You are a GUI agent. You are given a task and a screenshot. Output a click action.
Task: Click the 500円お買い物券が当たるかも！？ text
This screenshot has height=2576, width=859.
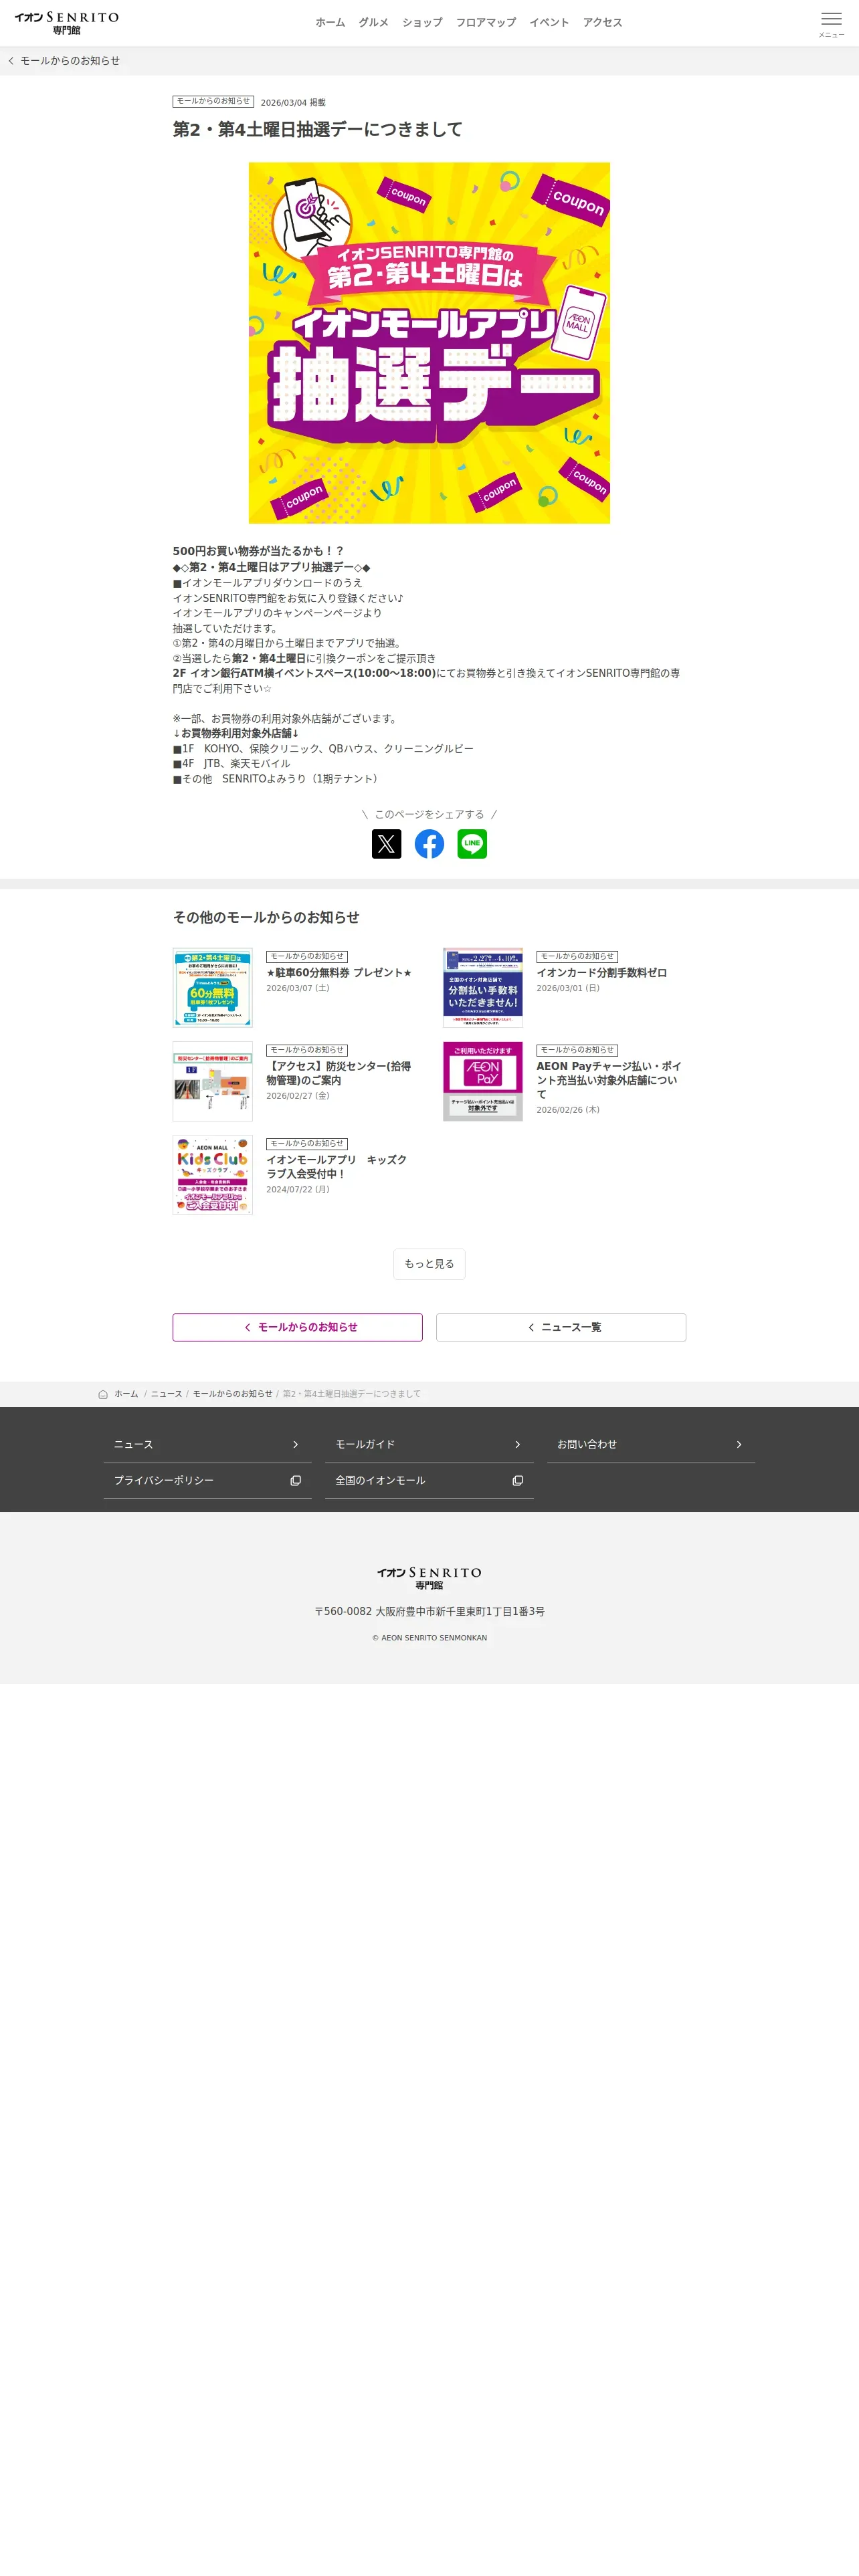(258, 551)
